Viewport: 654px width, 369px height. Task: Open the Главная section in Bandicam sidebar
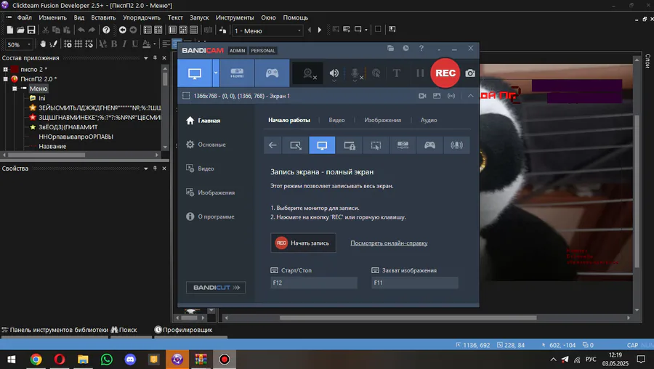tap(203, 121)
